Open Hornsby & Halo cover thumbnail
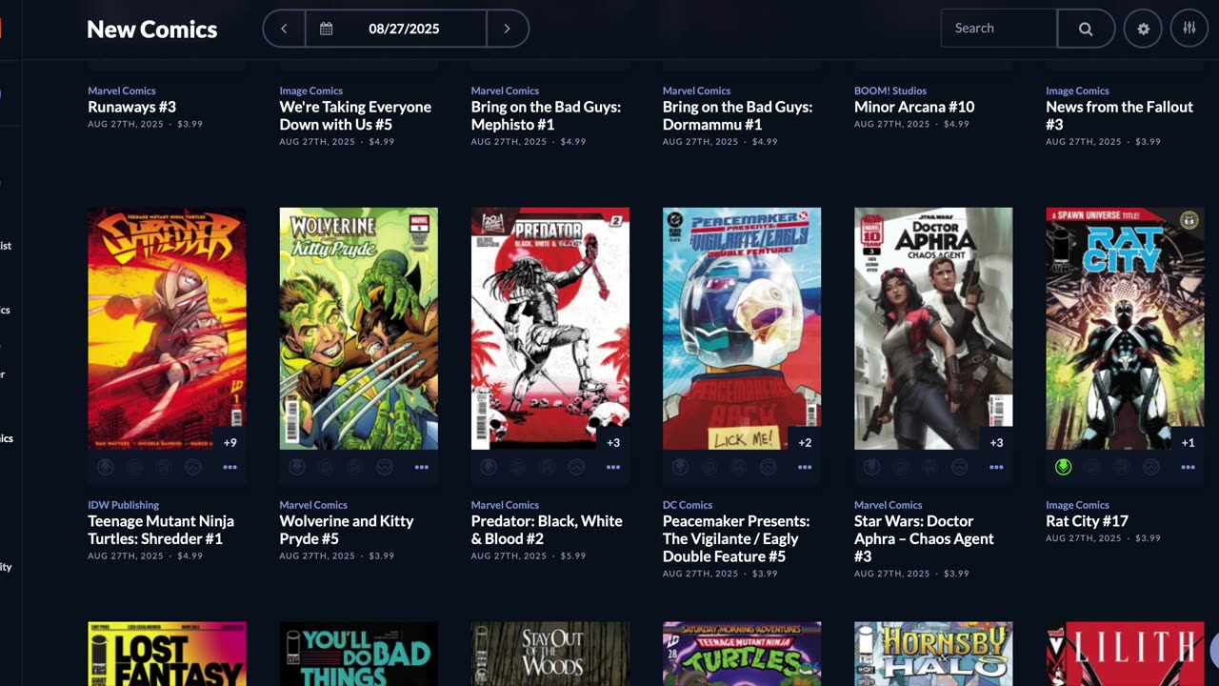This screenshot has width=1219, height=686. point(933,654)
